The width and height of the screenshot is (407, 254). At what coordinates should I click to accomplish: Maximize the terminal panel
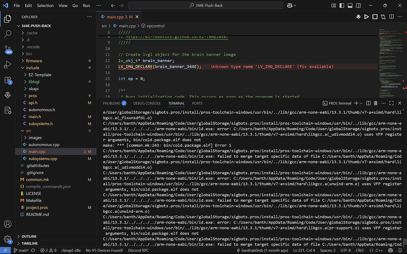[x=391, y=103]
